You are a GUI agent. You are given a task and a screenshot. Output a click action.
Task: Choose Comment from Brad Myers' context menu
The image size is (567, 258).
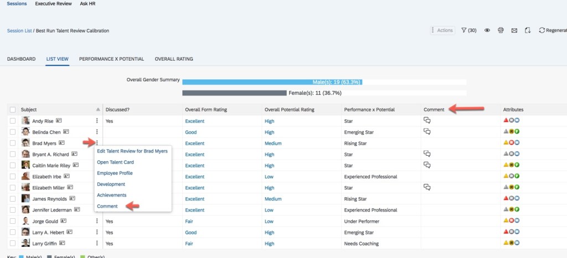tap(107, 206)
